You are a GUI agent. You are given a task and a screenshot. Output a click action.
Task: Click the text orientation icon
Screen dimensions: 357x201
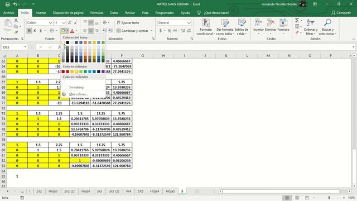point(105,22)
